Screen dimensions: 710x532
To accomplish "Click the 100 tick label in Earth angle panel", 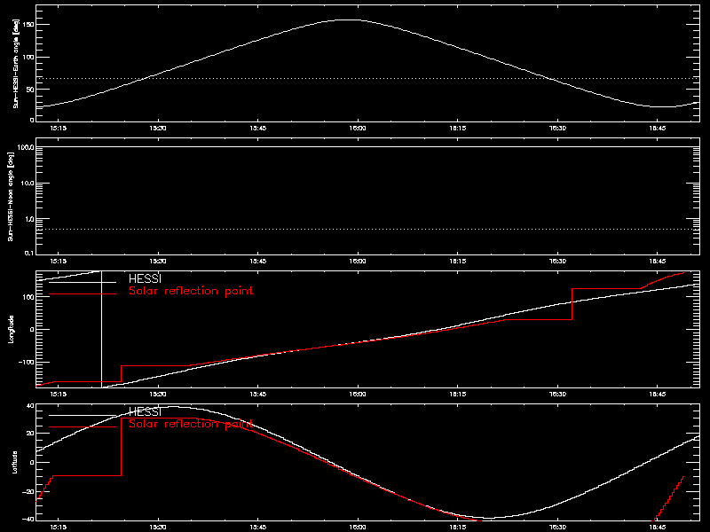I will (28, 57).
